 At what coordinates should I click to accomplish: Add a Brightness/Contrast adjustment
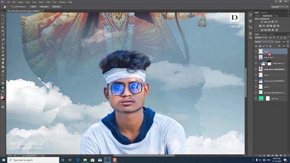pos(262,22)
